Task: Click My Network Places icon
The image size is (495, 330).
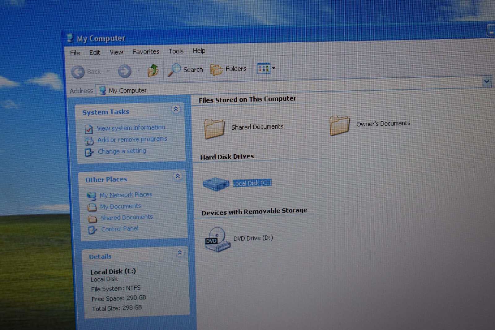Action: click(91, 196)
